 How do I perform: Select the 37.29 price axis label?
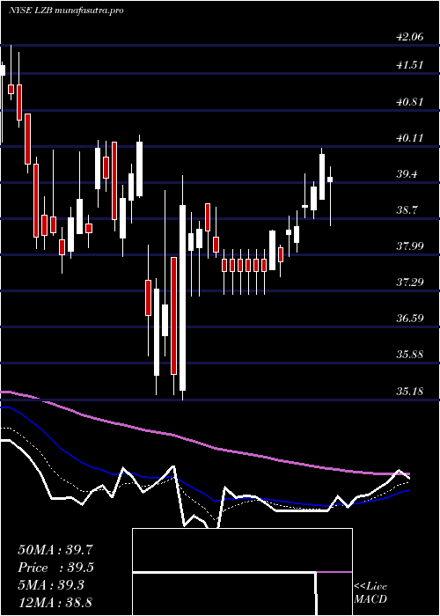(x=410, y=282)
